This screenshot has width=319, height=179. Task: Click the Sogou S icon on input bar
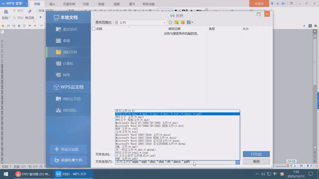288,166
